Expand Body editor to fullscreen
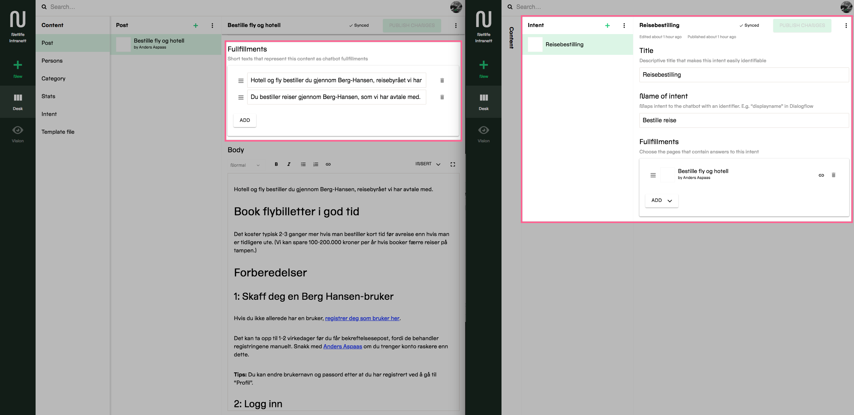 (453, 164)
